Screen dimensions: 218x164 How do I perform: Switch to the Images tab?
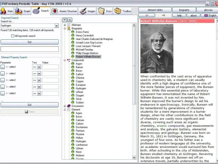[87, 11]
